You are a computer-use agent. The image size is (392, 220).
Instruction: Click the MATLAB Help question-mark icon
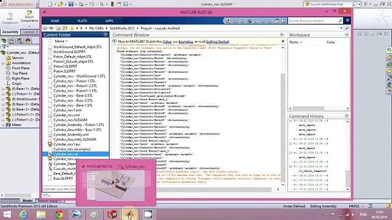tap(284, 21)
